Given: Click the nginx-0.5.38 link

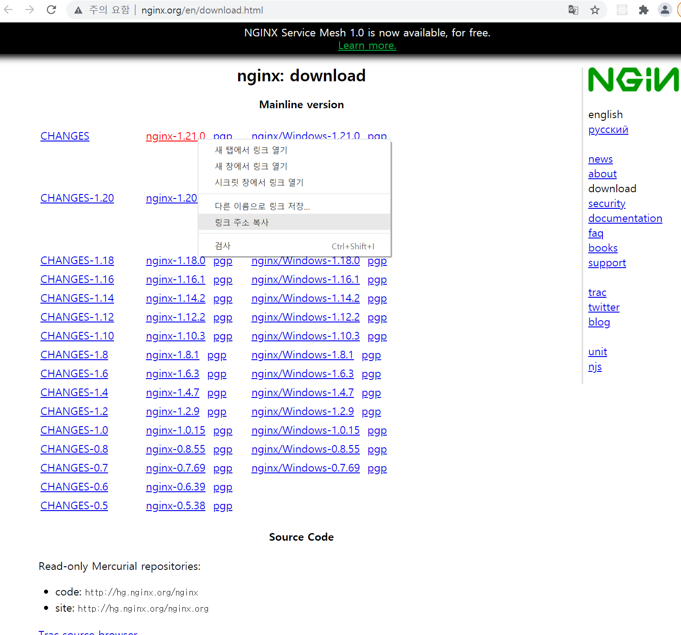Looking at the screenshot, I should pos(176,506).
